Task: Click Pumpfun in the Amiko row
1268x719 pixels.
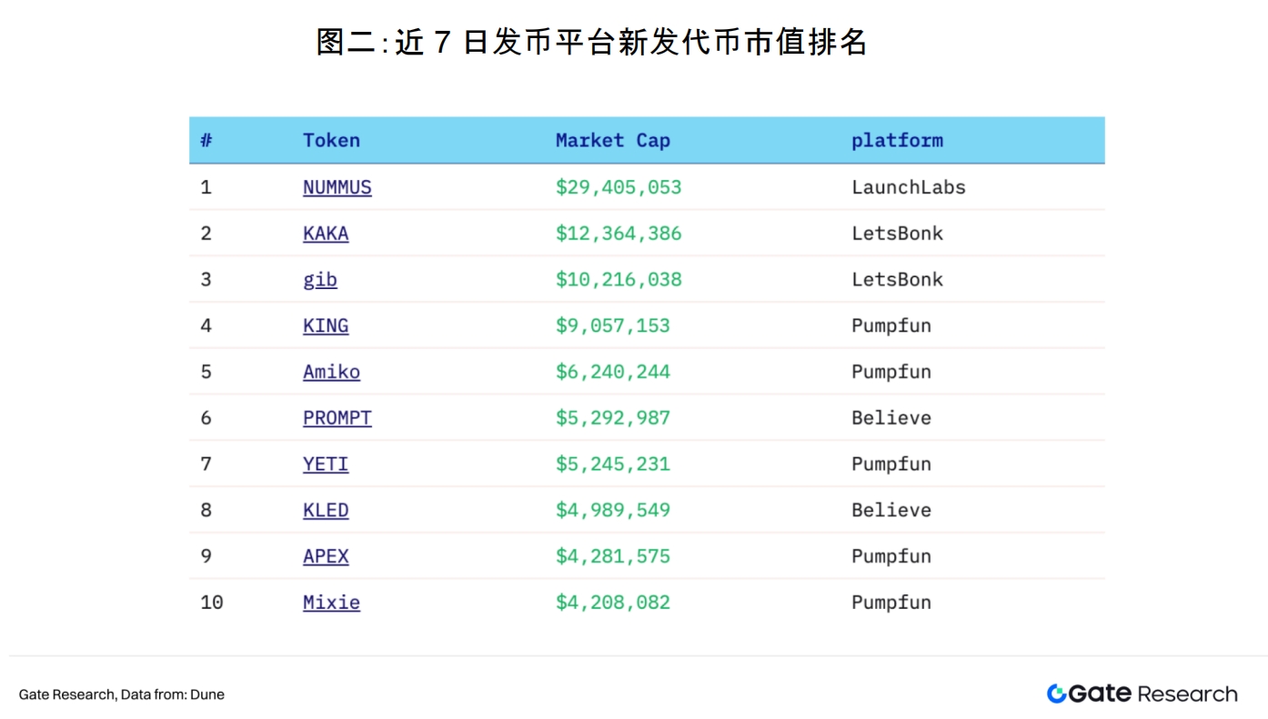Action: coord(891,372)
